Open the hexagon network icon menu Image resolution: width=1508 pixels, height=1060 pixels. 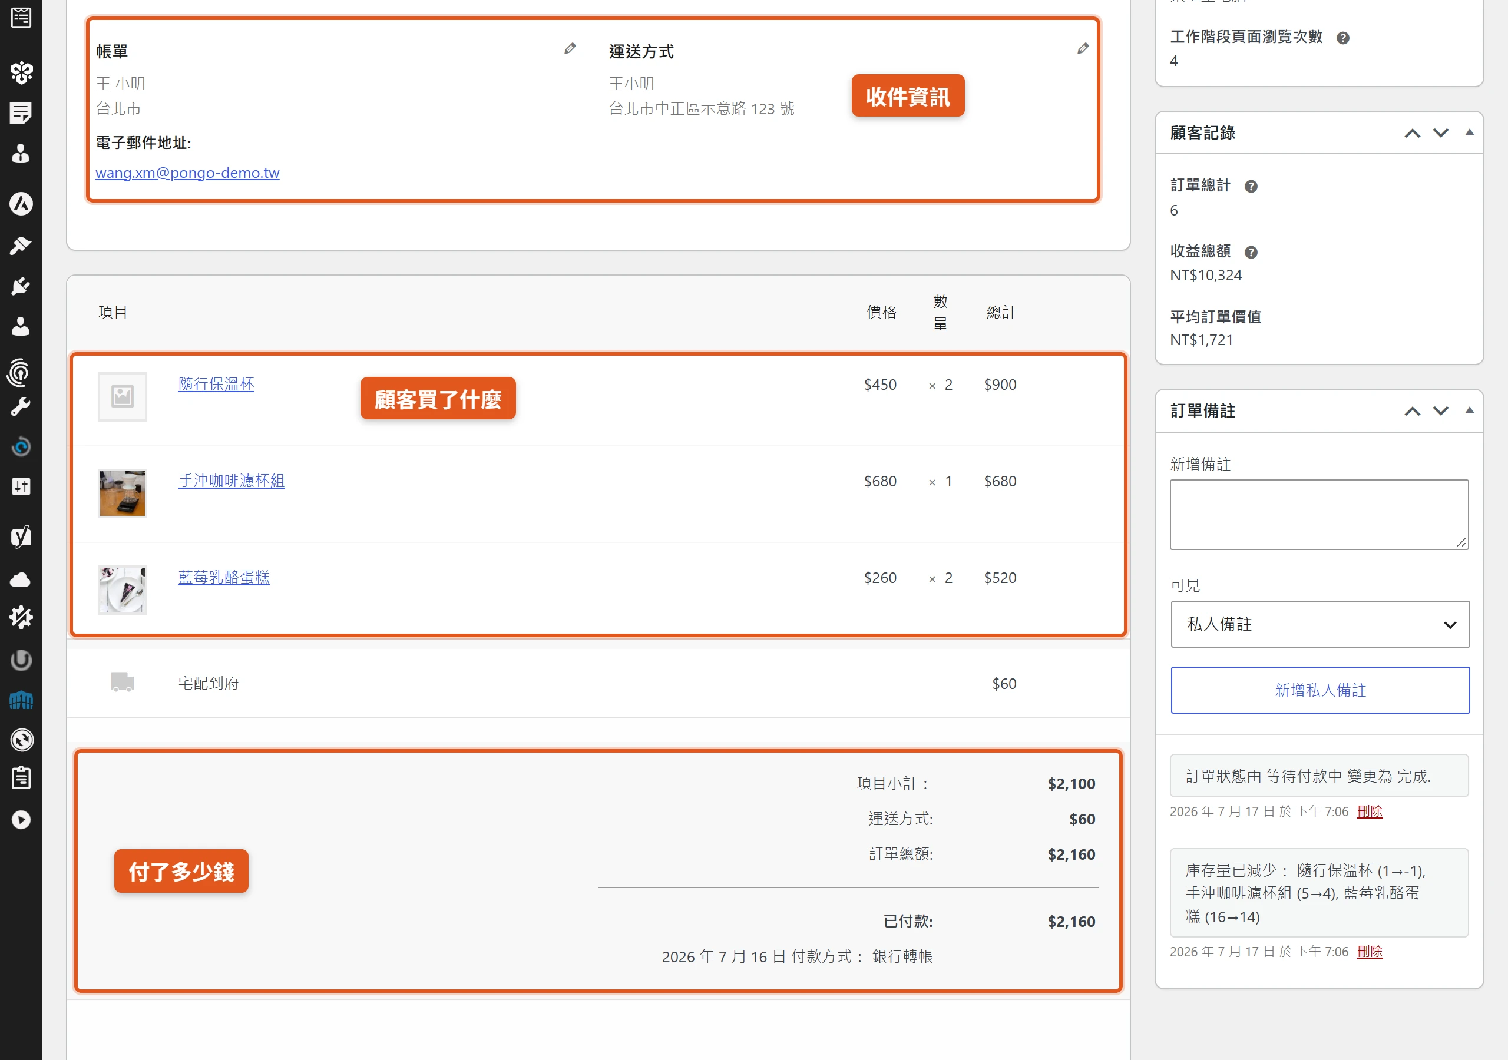[21, 72]
